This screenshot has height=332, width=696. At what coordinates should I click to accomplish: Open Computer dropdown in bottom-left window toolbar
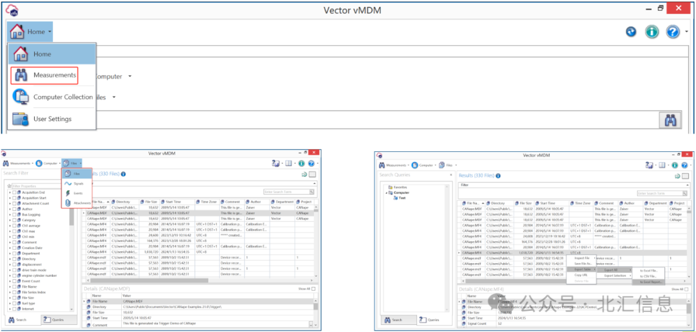click(x=48, y=163)
